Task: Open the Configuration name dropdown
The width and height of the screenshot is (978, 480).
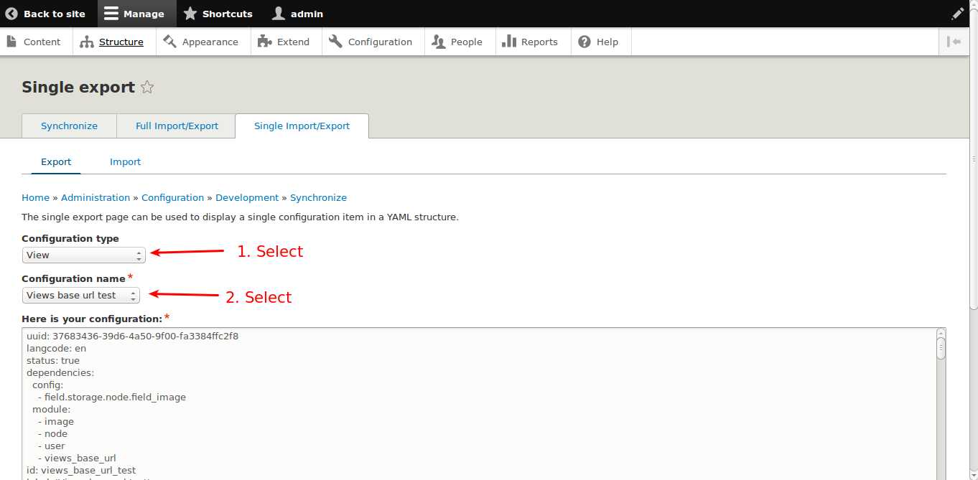Action: 80,295
